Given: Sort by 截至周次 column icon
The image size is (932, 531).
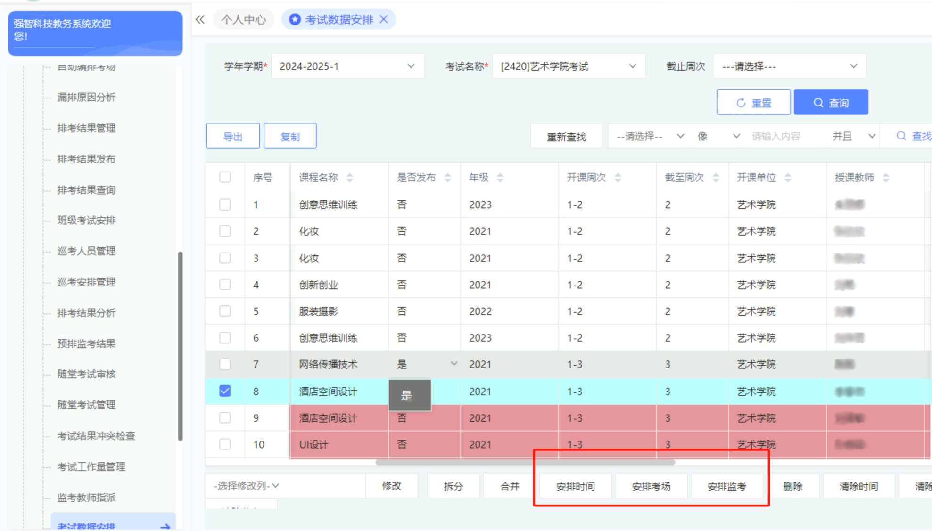Looking at the screenshot, I should [x=716, y=178].
